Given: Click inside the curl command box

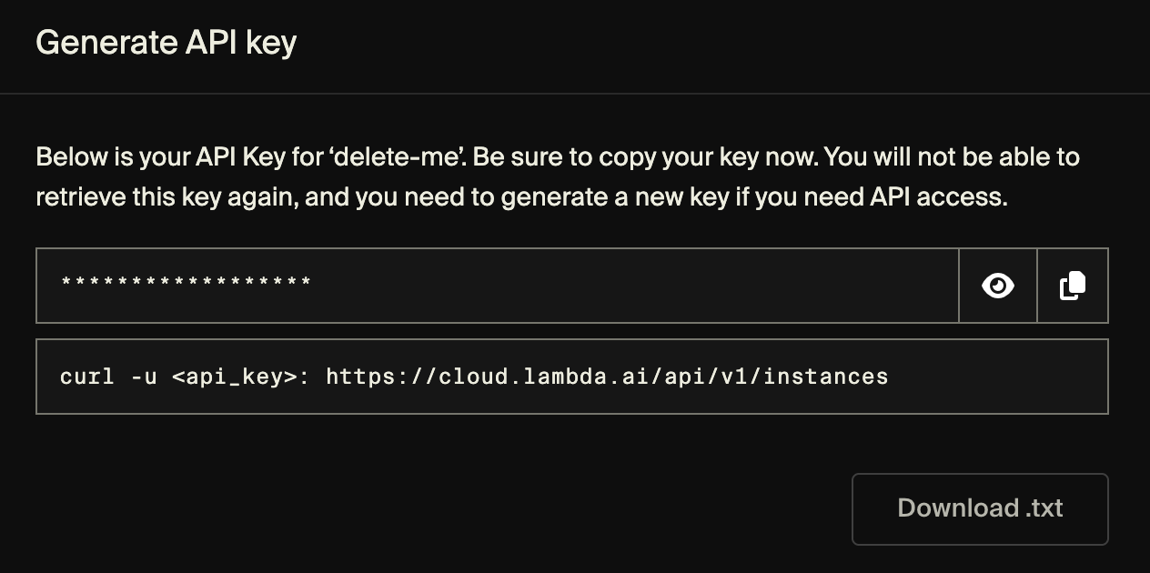Looking at the screenshot, I should coord(992,377).
